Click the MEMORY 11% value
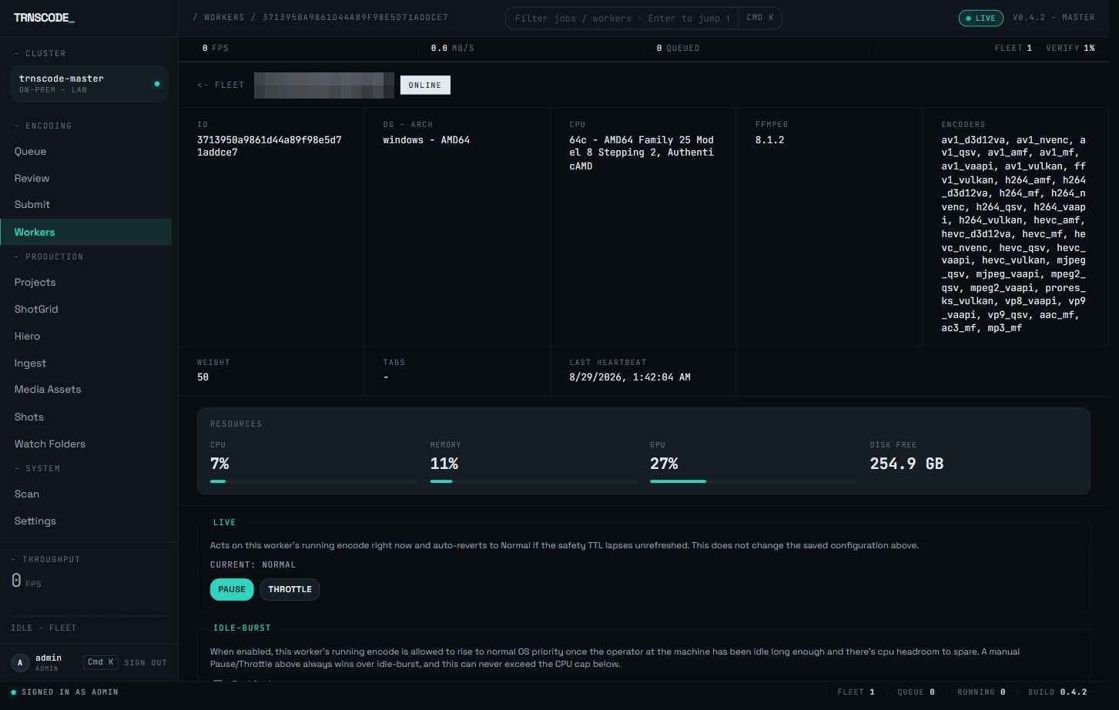The height and width of the screenshot is (710, 1119). pyautogui.click(x=444, y=464)
